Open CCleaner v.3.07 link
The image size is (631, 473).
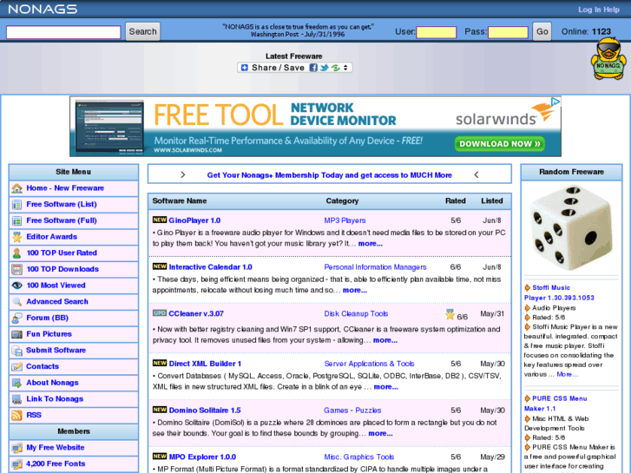[x=196, y=313]
